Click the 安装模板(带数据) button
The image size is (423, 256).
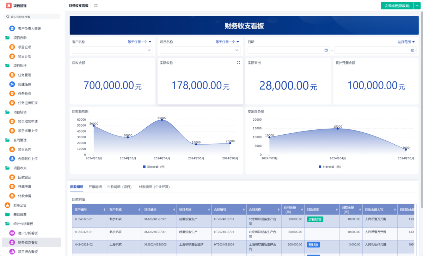coord(397,6)
